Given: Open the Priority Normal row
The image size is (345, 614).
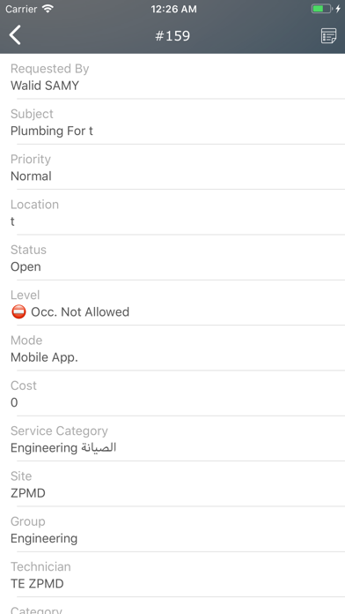Looking at the screenshot, I should point(172,168).
